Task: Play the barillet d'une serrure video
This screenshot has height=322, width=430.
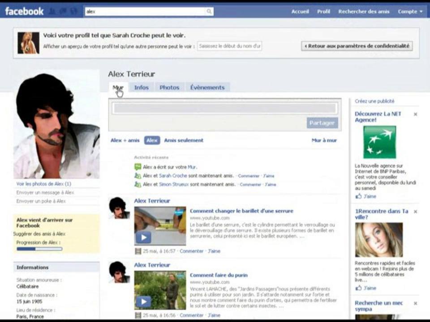Action: tap(144, 237)
